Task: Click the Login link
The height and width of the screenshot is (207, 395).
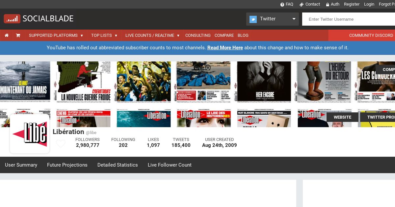Action: coord(369,4)
